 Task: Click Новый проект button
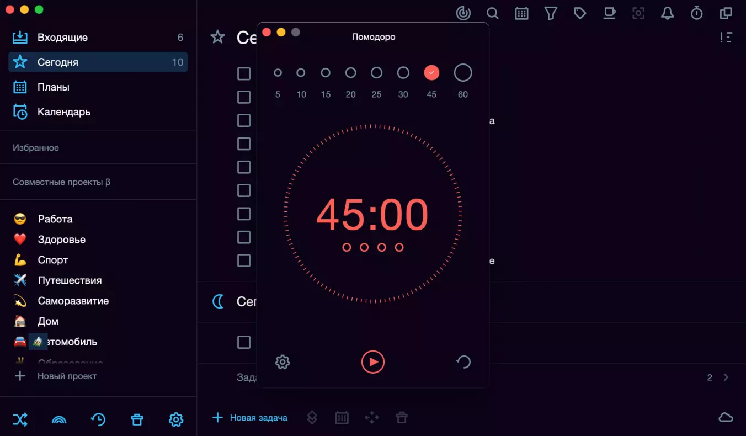[x=55, y=376]
